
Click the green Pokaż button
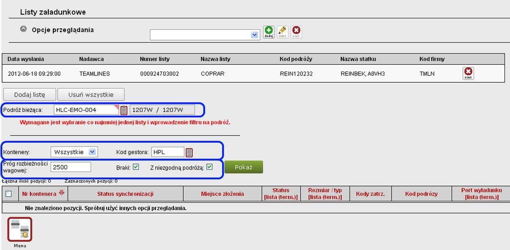[x=243, y=167]
